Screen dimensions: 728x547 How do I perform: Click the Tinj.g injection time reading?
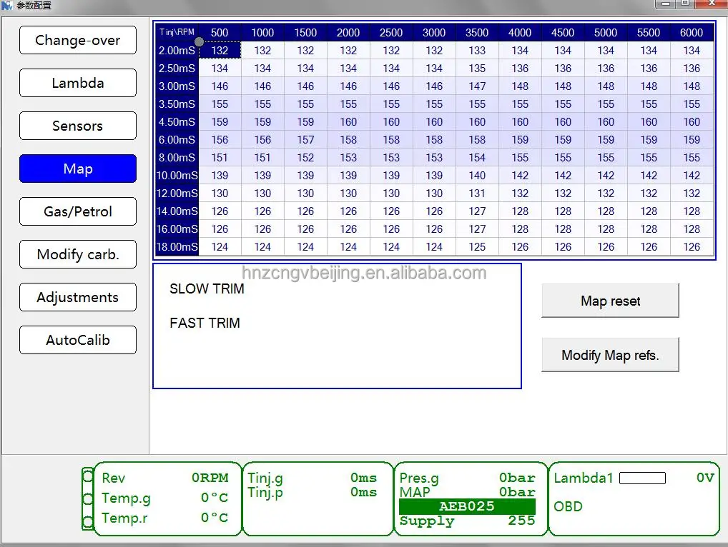tap(312, 478)
